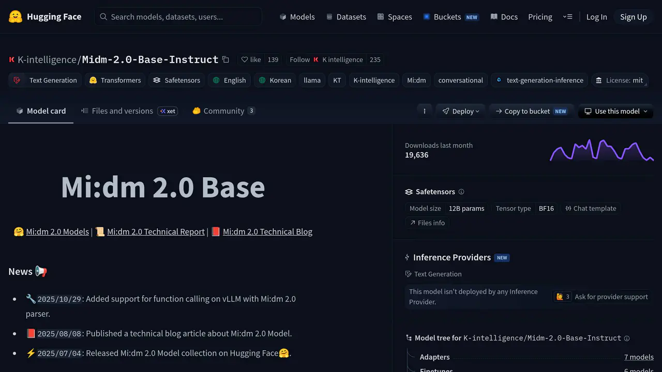Click the 2025/07/04 news date
Viewport: 662px width, 372px height.
tap(59, 353)
